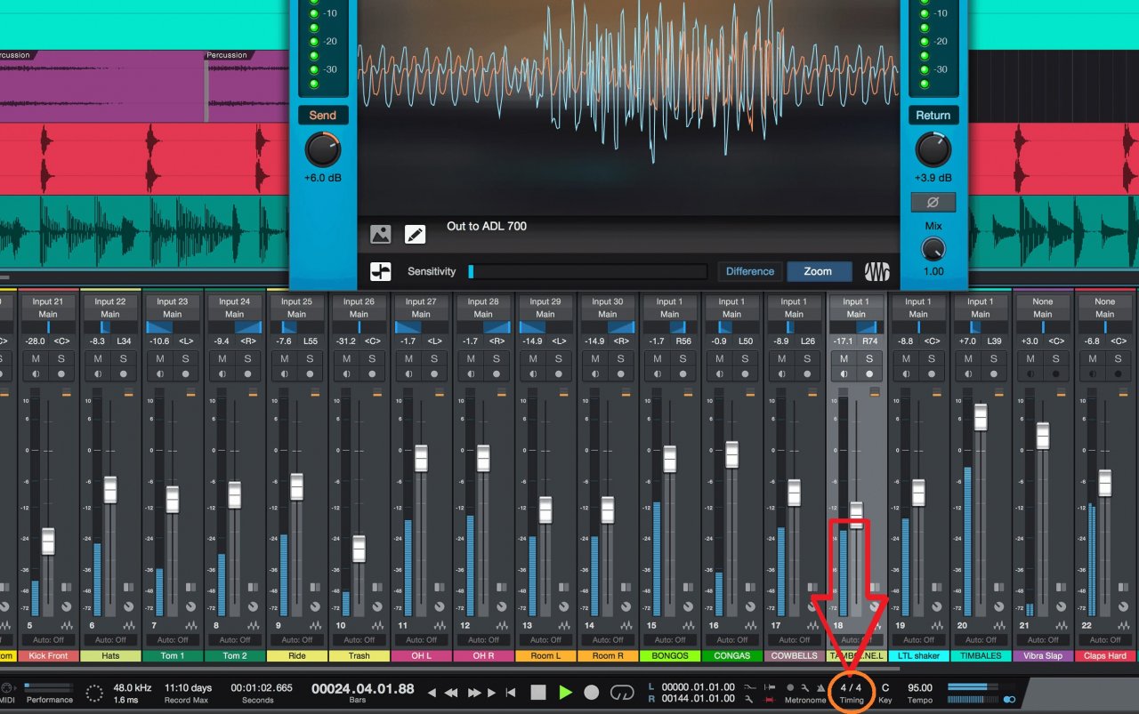Screen dimensions: 1139x714
Task: Select the LTL shaker channel name label
Action: click(918, 656)
